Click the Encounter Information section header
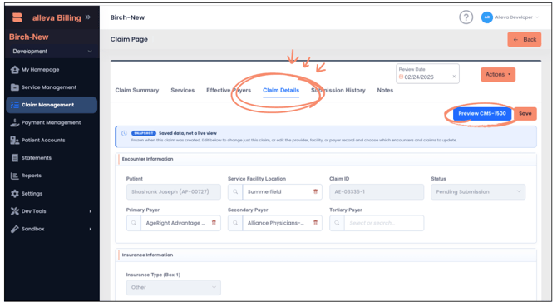 coord(147,159)
